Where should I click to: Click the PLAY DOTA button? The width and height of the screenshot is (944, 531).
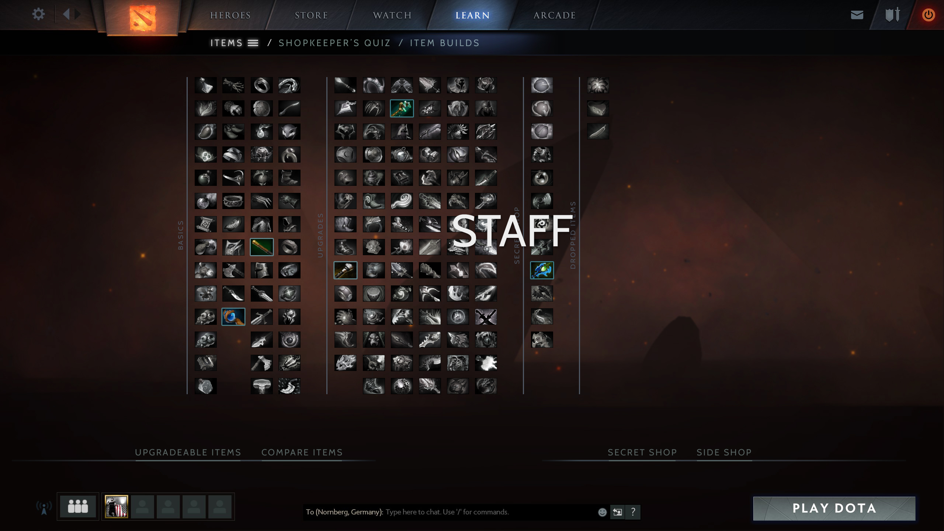coord(834,509)
